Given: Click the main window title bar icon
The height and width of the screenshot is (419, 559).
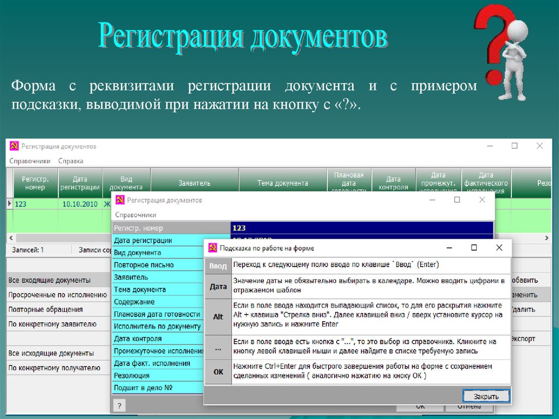Looking at the screenshot, I should pyautogui.click(x=14, y=146).
